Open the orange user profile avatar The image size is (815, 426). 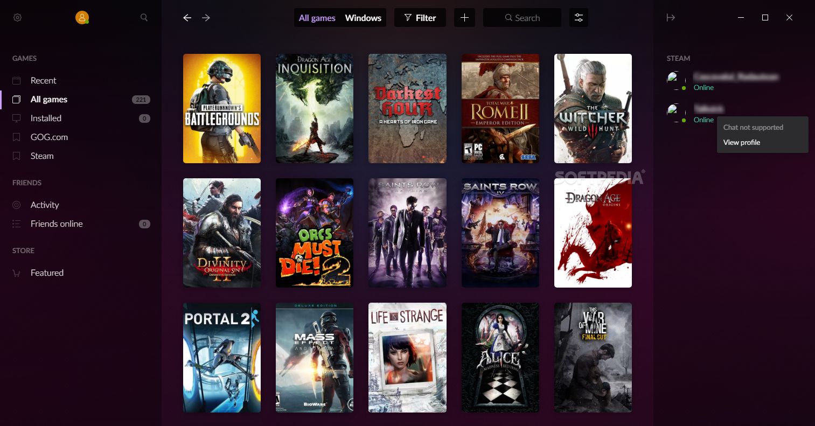82,18
